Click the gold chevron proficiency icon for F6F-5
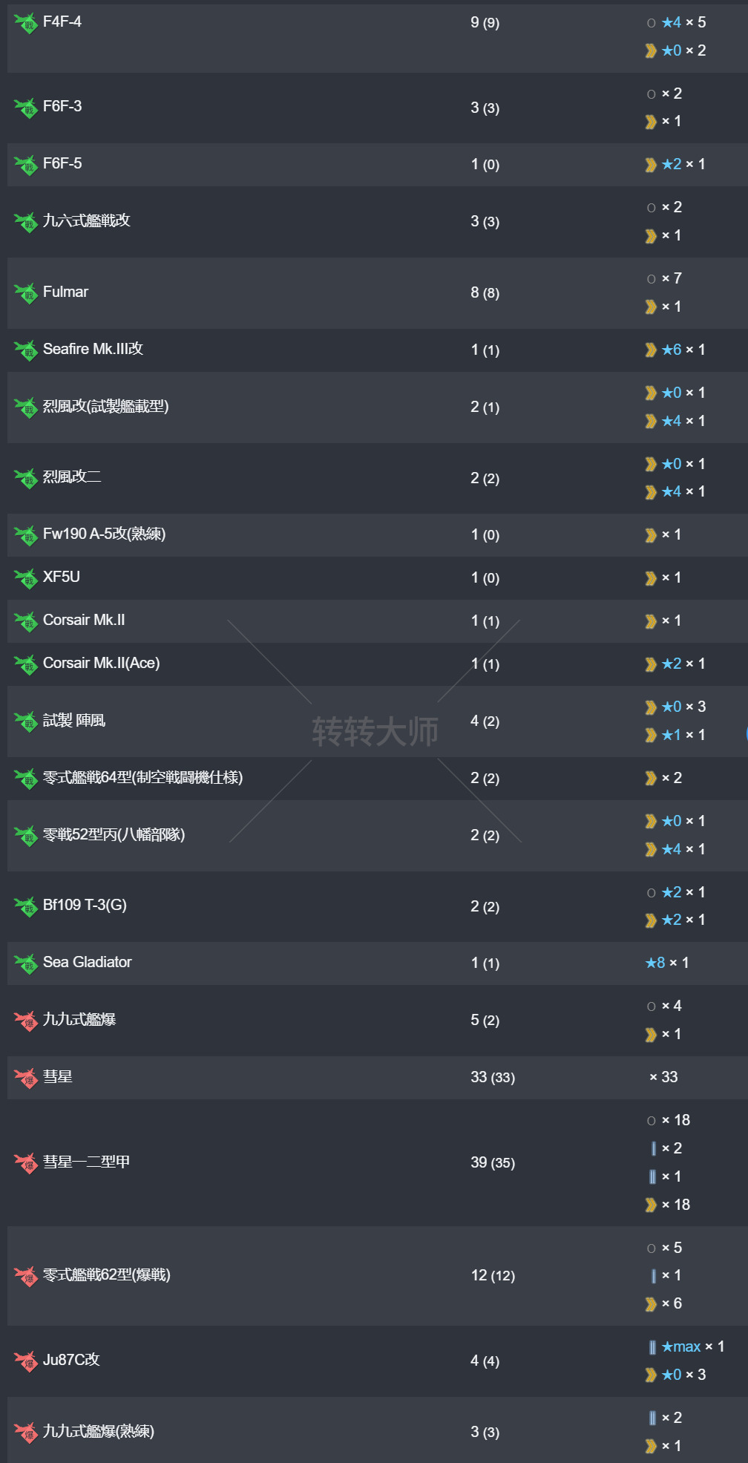This screenshot has width=748, height=1463. tap(651, 165)
